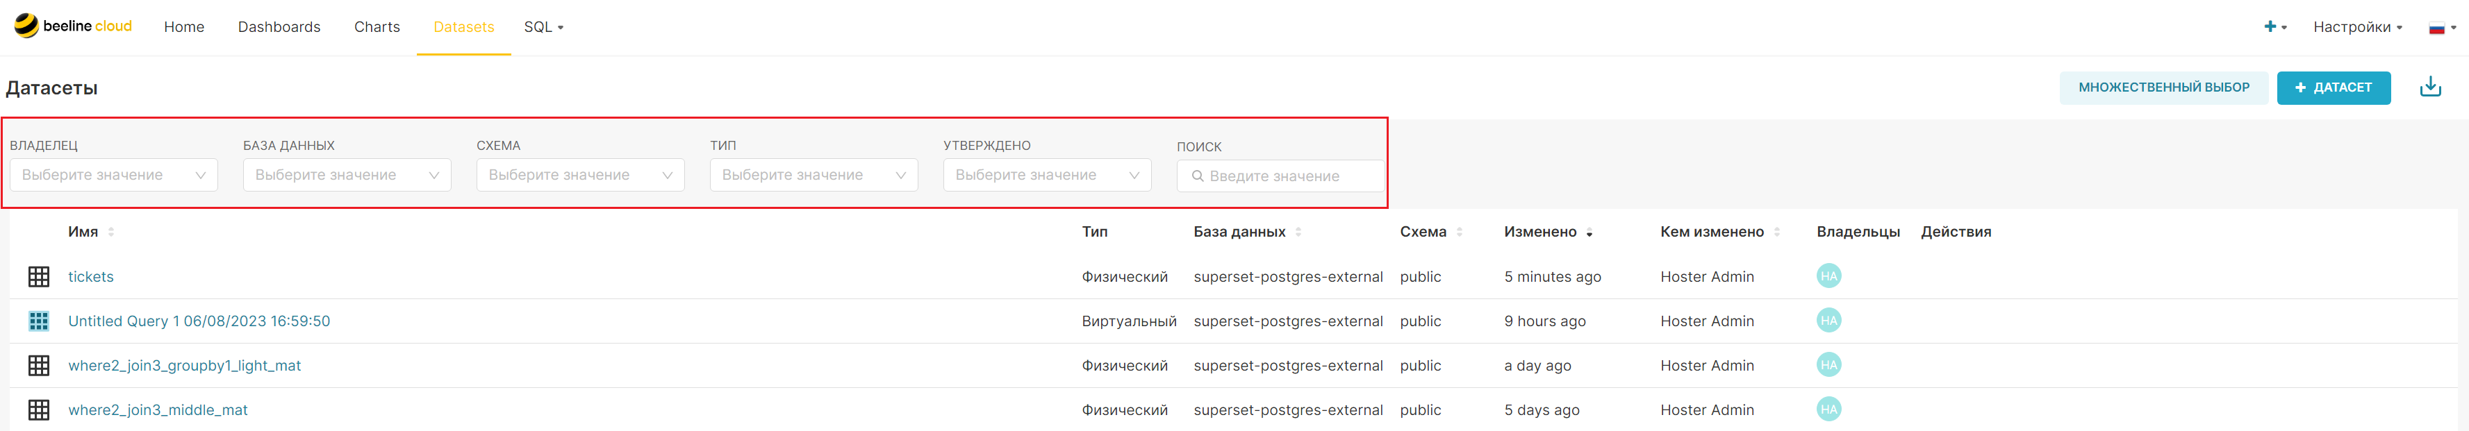Click the HA owner avatar in Untitled Query row
This screenshot has width=2469, height=431.
click(x=1828, y=320)
